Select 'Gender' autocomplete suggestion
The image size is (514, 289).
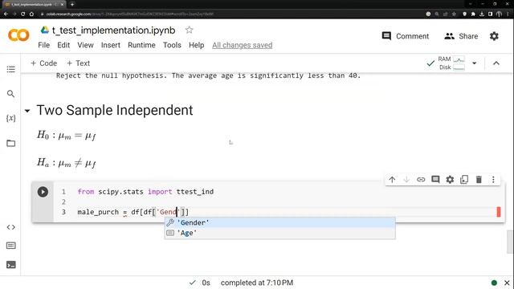pos(280,223)
